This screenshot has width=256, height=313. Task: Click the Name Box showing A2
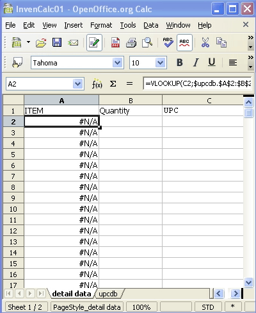40,84
